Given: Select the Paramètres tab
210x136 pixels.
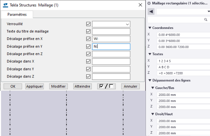Looking at the screenshot, I should [17, 15].
